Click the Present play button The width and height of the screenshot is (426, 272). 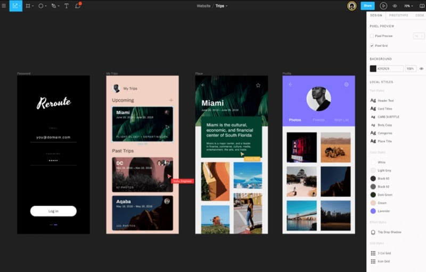383,6
